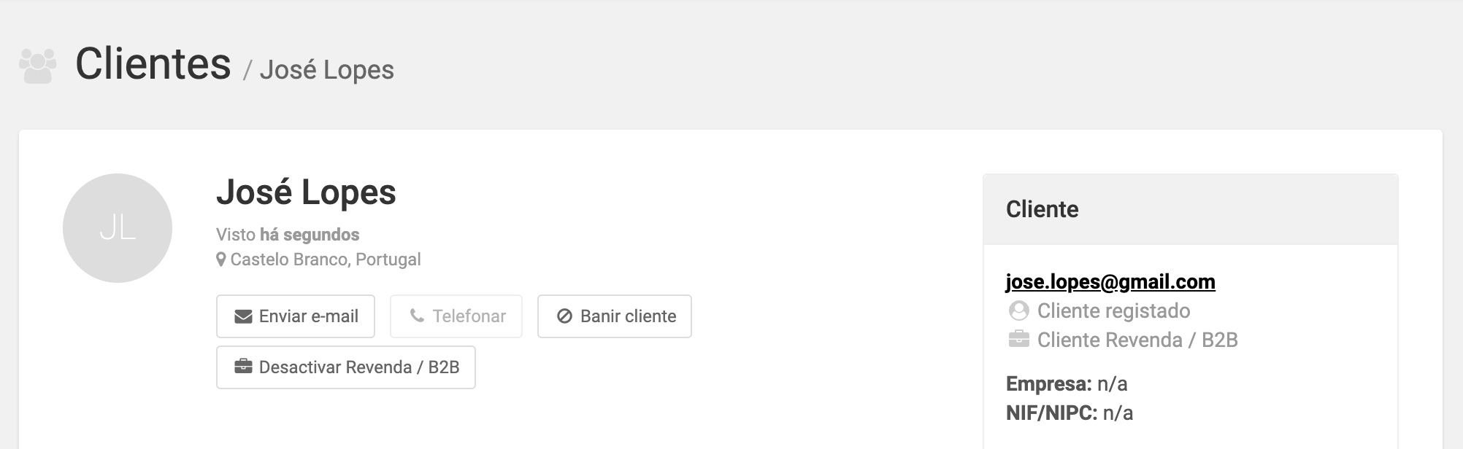Viewport: 1463px width, 449px height.
Task: Click the envelope icon in Enviar e-mail
Action: 243,316
